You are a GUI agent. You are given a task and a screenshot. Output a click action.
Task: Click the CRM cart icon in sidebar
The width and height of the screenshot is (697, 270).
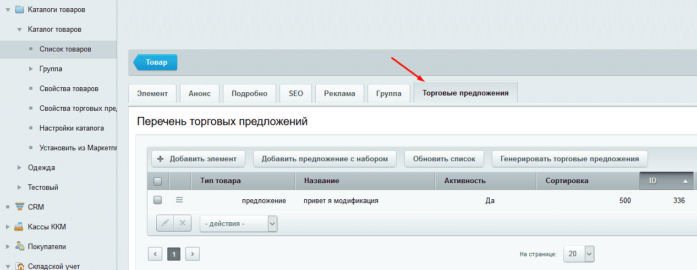tap(20, 207)
